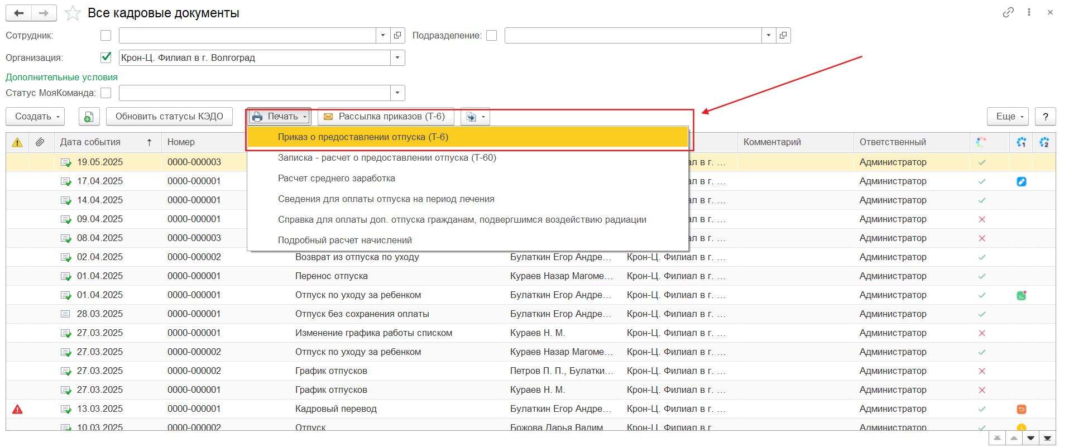Image resolution: width=1069 pixels, height=447 pixels.
Task: Enable the Сотрудник filter checkbox
Action: [x=106, y=35]
